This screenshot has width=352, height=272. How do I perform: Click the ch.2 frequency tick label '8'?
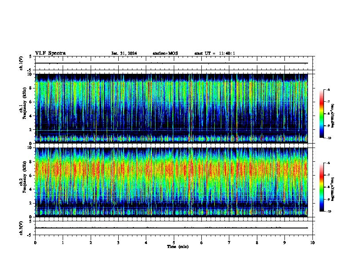31,162
